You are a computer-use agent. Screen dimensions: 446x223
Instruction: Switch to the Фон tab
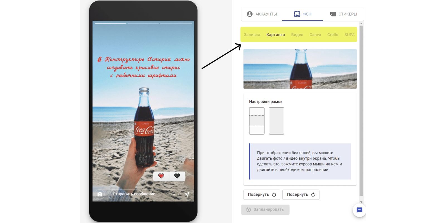click(302, 14)
